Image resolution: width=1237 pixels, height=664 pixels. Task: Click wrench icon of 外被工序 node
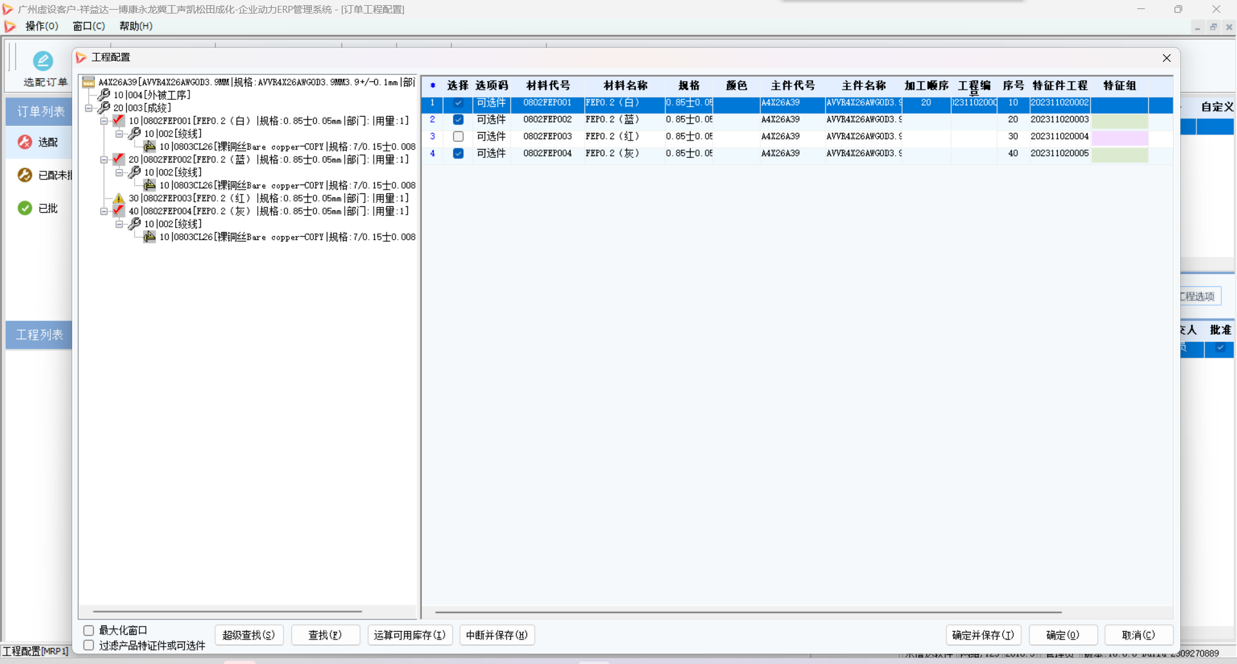click(104, 95)
